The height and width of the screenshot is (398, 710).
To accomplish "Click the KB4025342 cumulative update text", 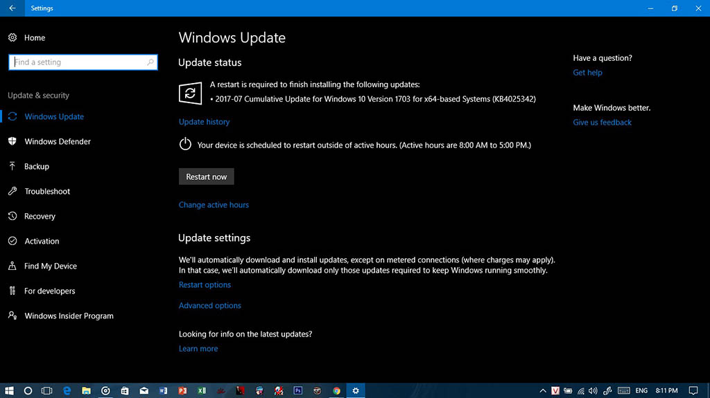I will click(375, 99).
